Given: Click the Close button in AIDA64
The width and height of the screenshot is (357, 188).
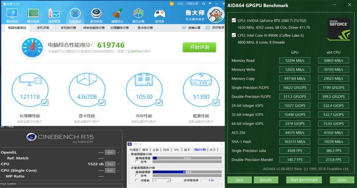Looking at the screenshot, I should (x=342, y=180).
